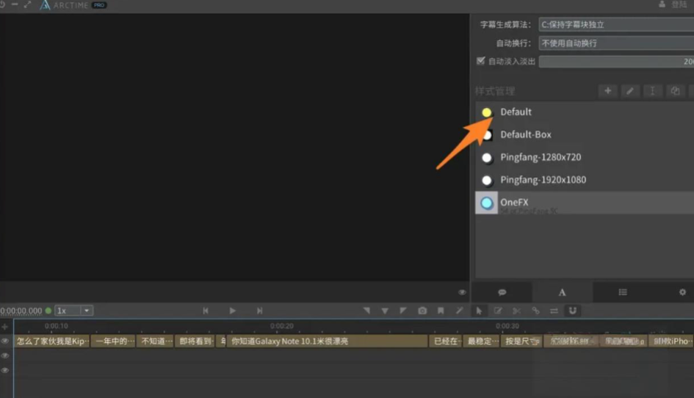Image resolution: width=694 pixels, height=398 pixels.
Task: Select subtitle block 已经在
Action: 446,341
